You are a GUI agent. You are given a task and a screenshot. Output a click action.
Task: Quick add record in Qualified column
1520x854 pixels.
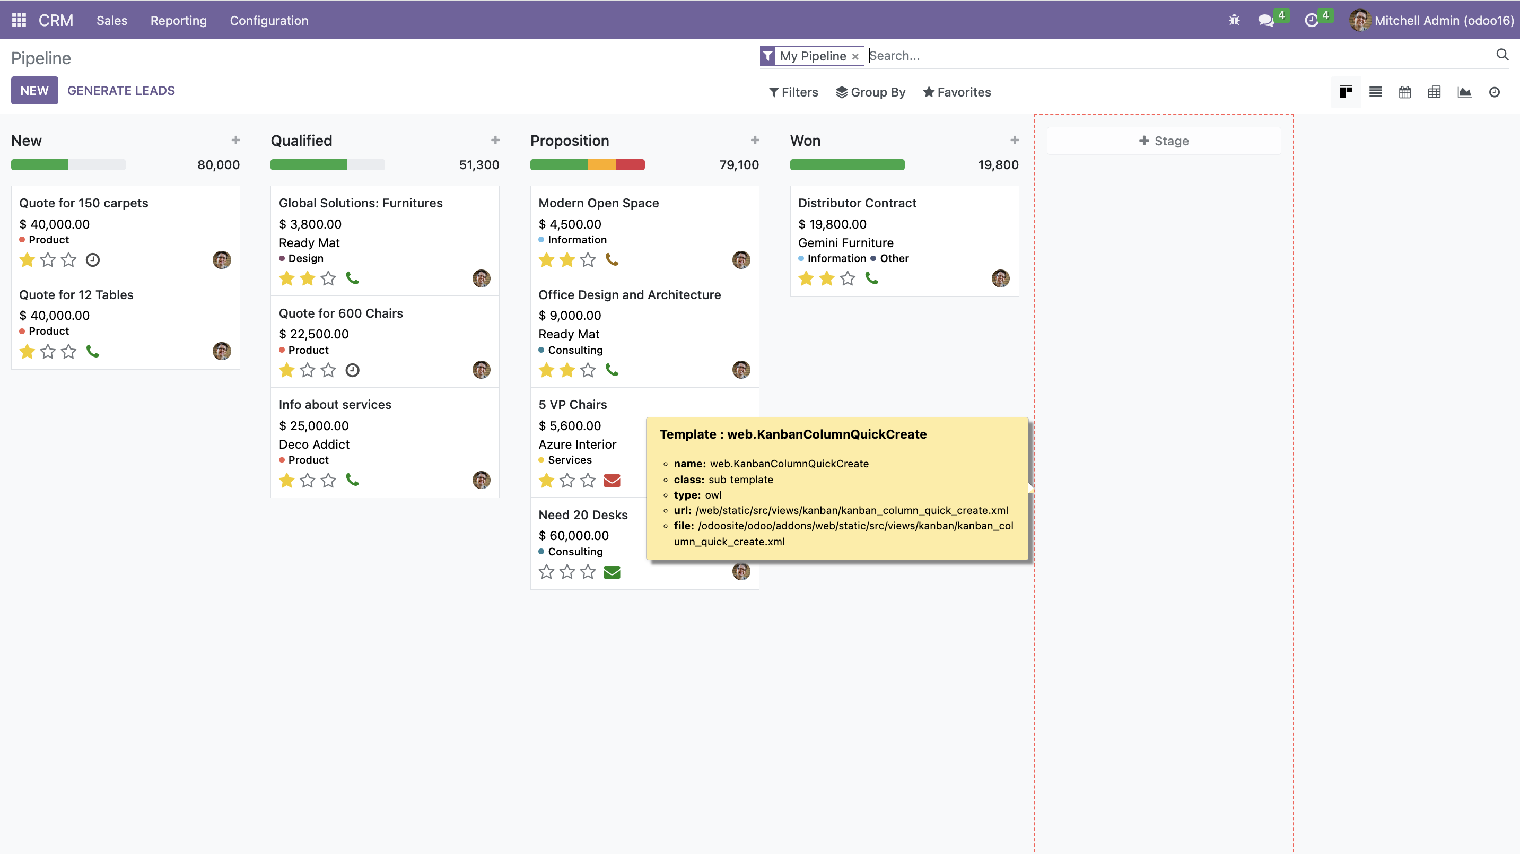tap(495, 141)
